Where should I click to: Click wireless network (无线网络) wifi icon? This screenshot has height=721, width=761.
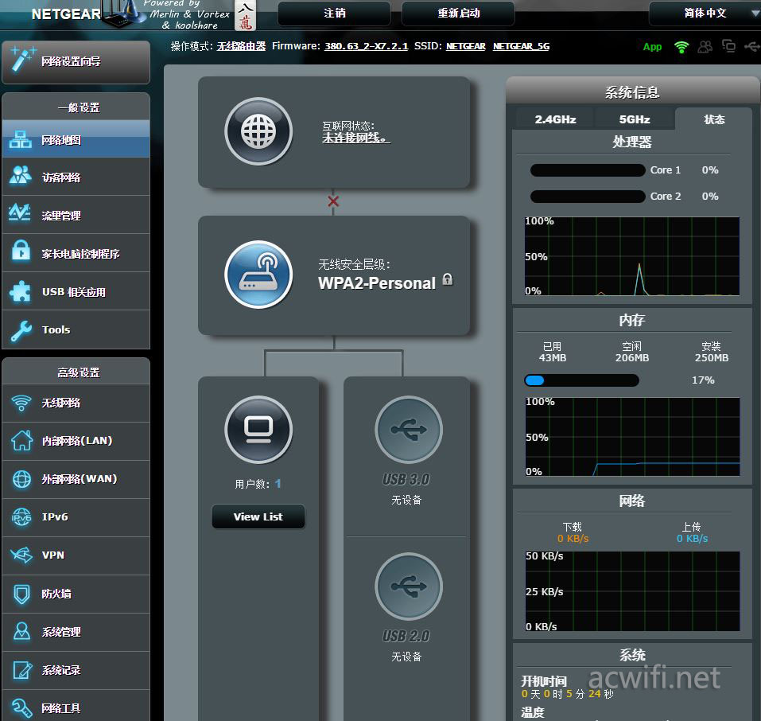pyautogui.click(x=21, y=403)
